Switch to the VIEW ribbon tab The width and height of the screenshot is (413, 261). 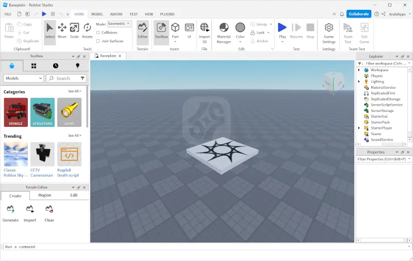(x=149, y=14)
